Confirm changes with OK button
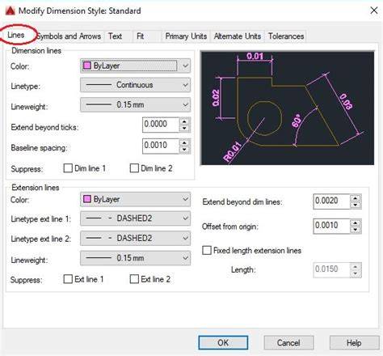 tap(223, 343)
